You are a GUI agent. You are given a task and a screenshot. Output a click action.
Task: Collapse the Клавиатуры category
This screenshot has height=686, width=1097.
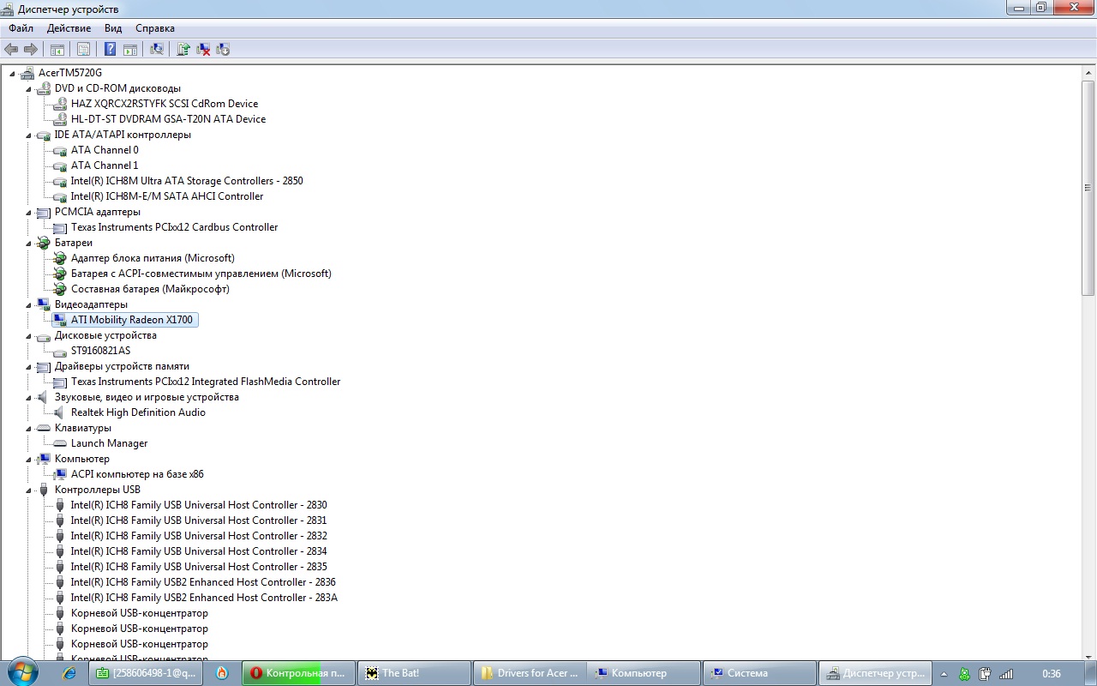(28, 428)
